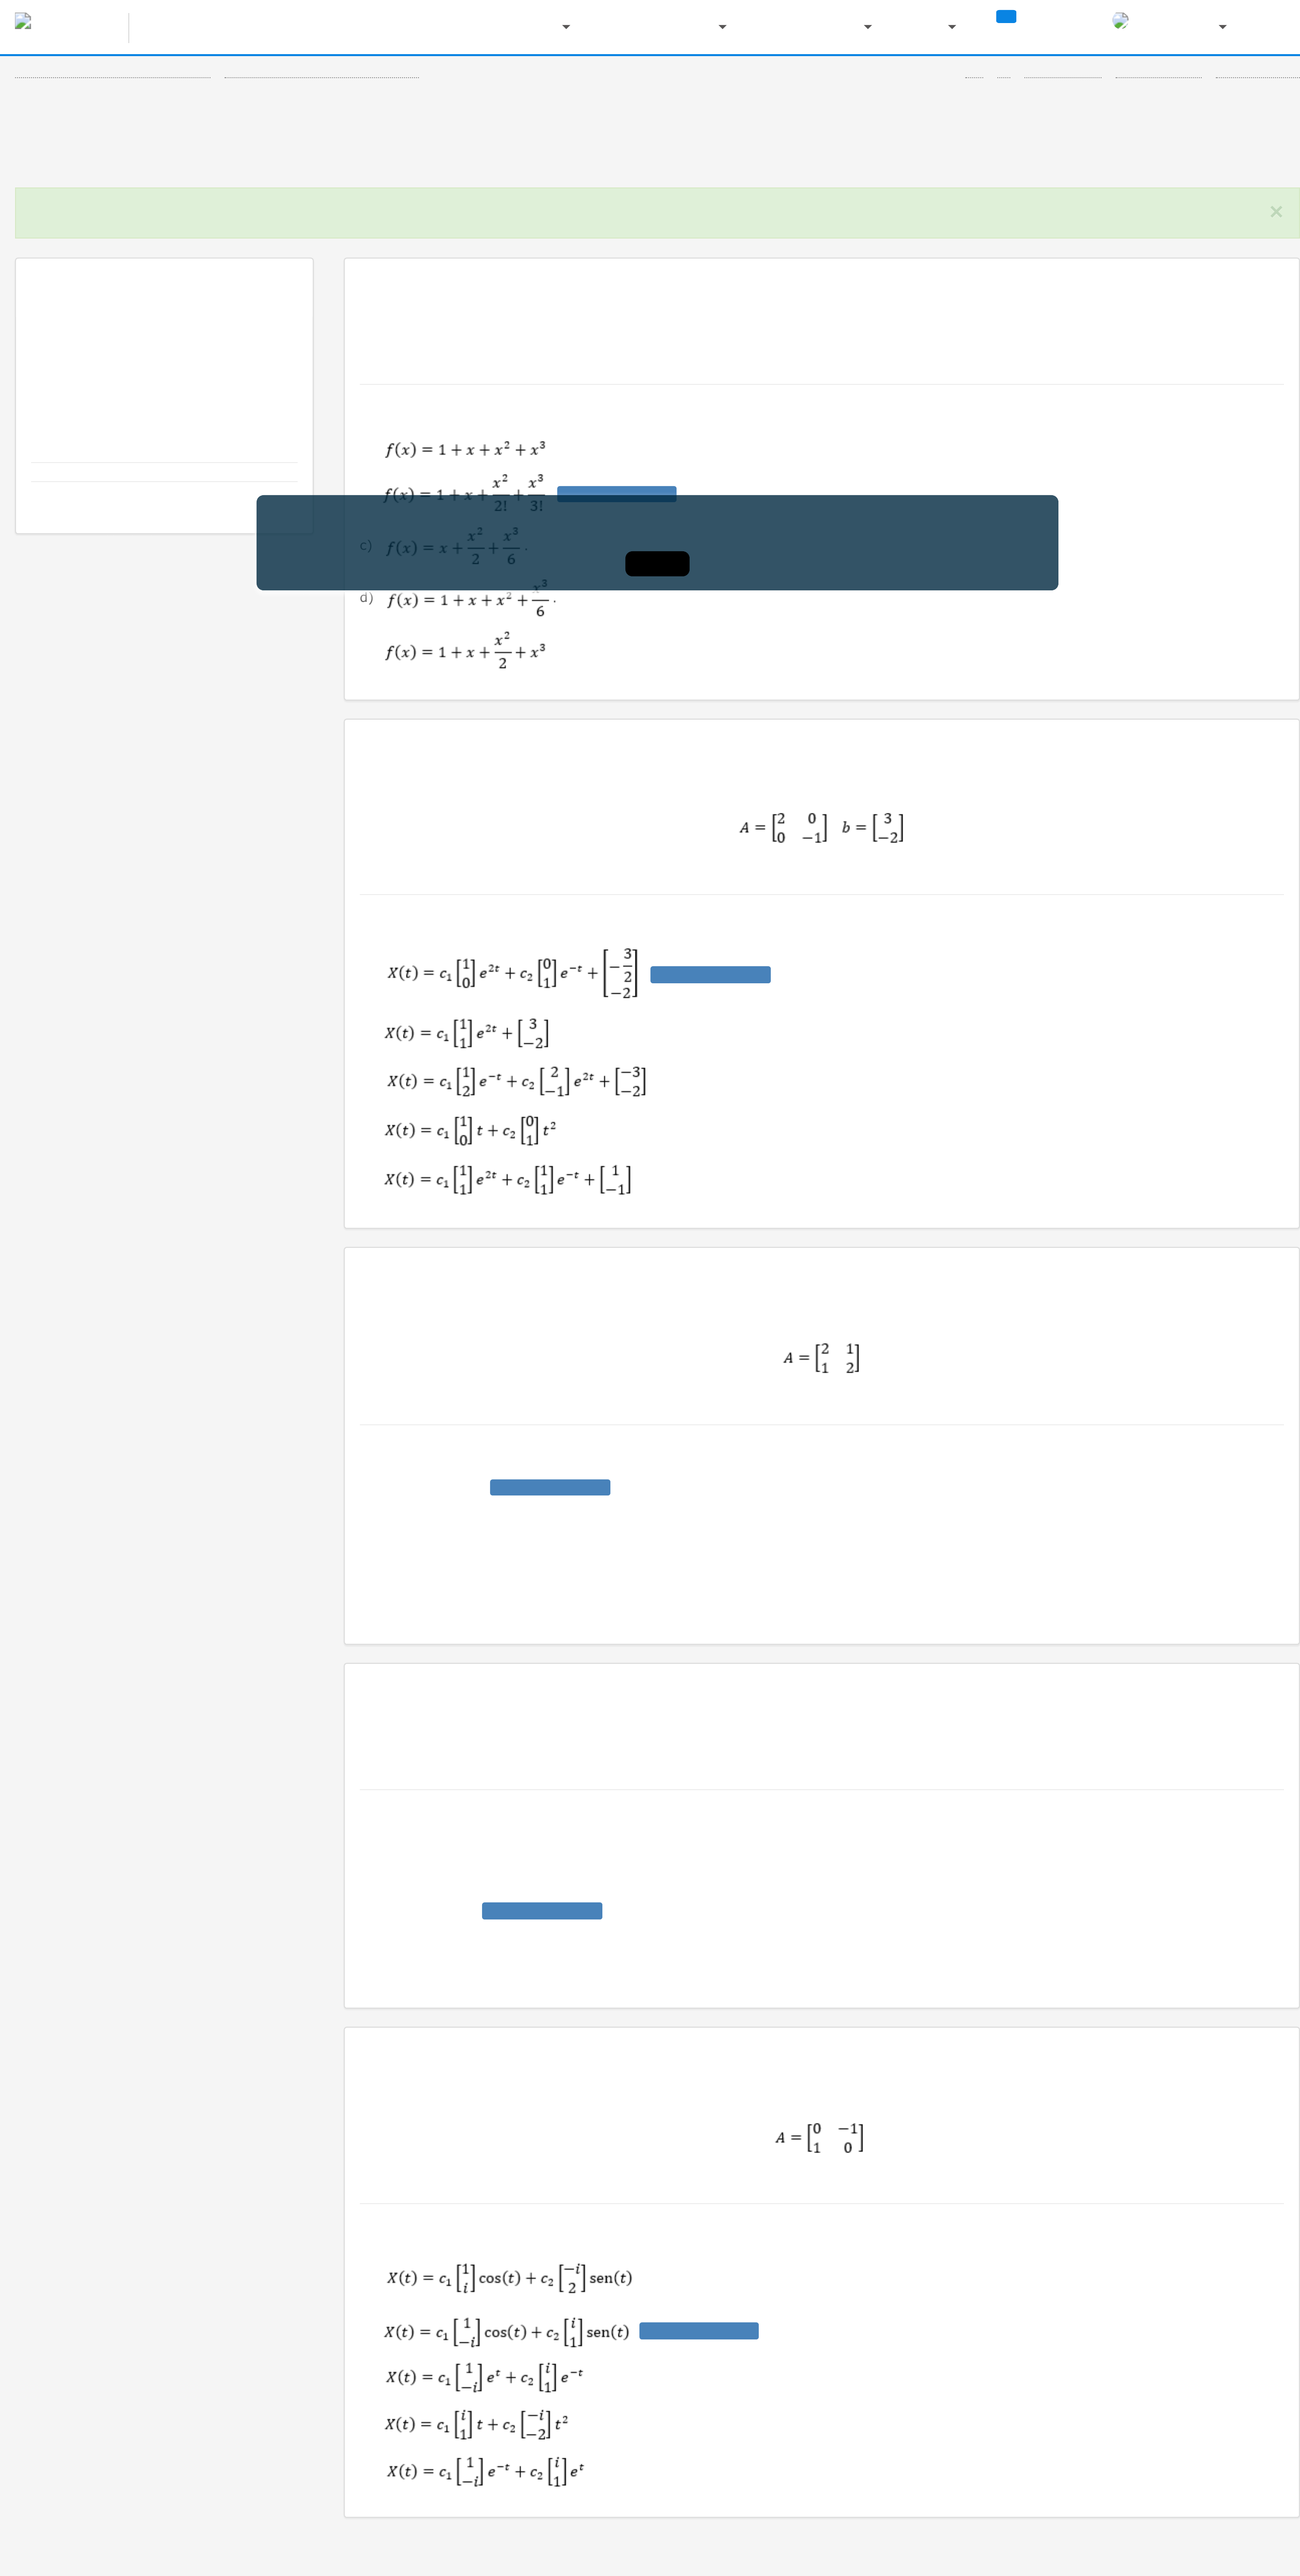
Task: Click the matrix A = [0 −1; 1 0] formula
Action: pyautogui.click(x=819, y=2137)
